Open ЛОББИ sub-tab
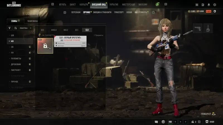Screen dimensions: 223x125 click(x=129, y=12)
